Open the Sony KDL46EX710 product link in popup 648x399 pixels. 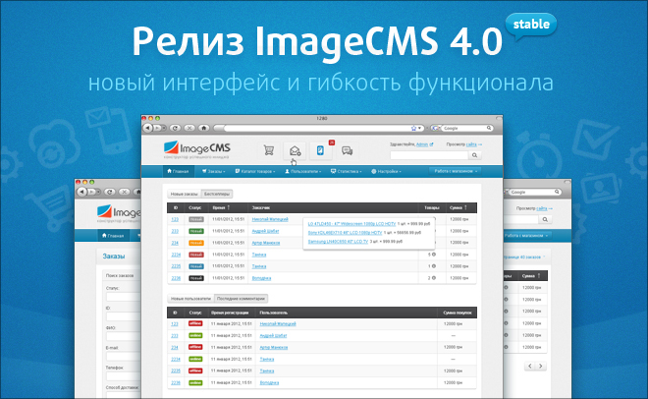click(x=345, y=233)
